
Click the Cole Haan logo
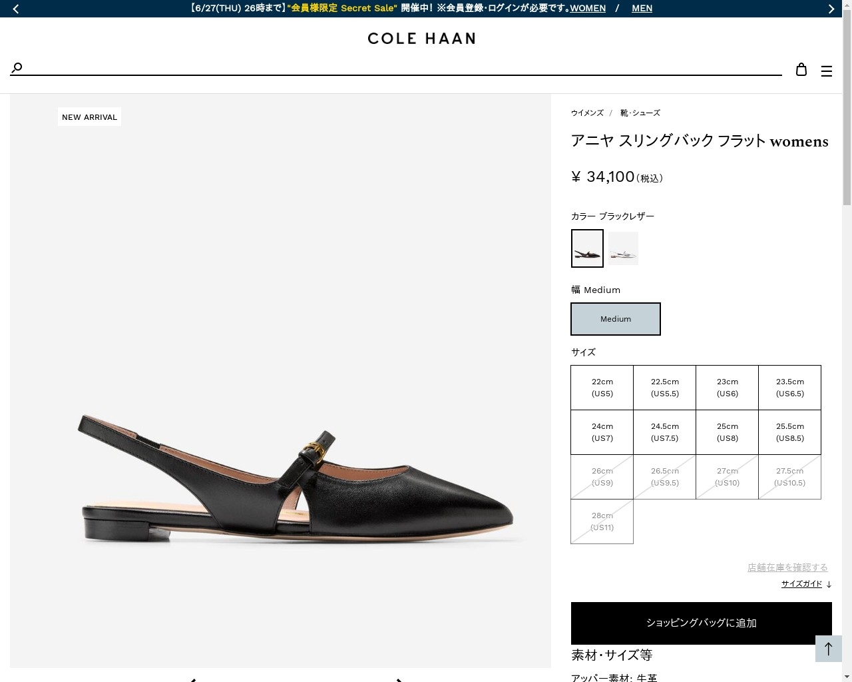(421, 39)
